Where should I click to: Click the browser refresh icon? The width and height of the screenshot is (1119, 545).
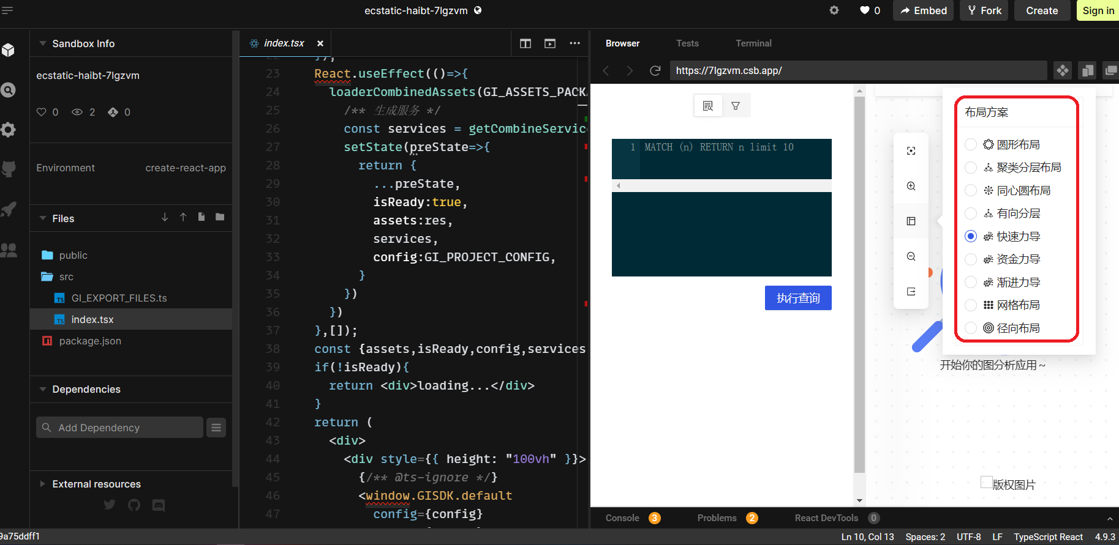(x=655, y=71)
